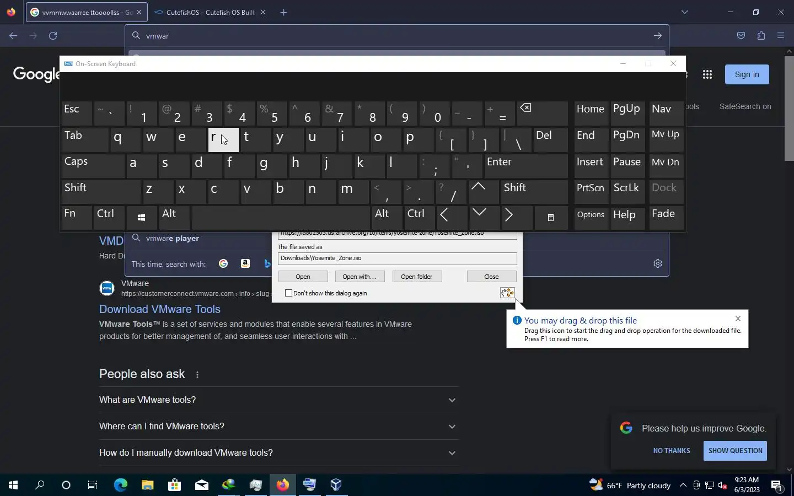
Task: Switch to the CutefishOS tab
Action: click(x=210, y=12)
